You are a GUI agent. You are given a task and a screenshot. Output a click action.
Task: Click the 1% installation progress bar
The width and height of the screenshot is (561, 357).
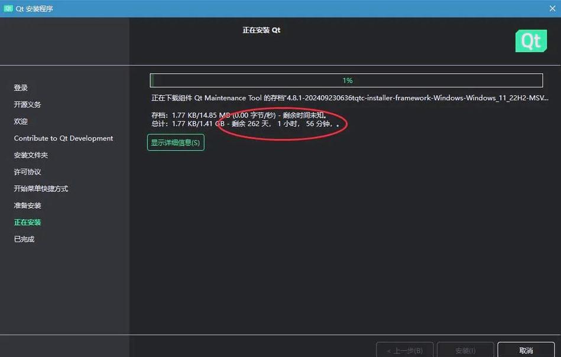pyautogui.click(x=346, y=80)
